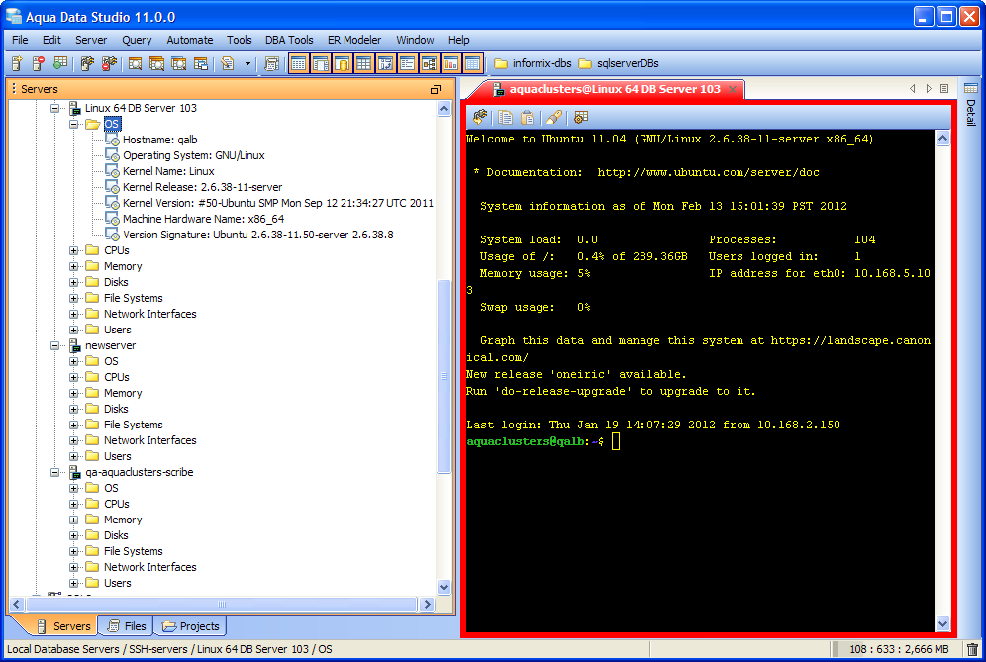
Task: Open the dropdown arrow beside the script icon
Action: (x=247, y=63)
